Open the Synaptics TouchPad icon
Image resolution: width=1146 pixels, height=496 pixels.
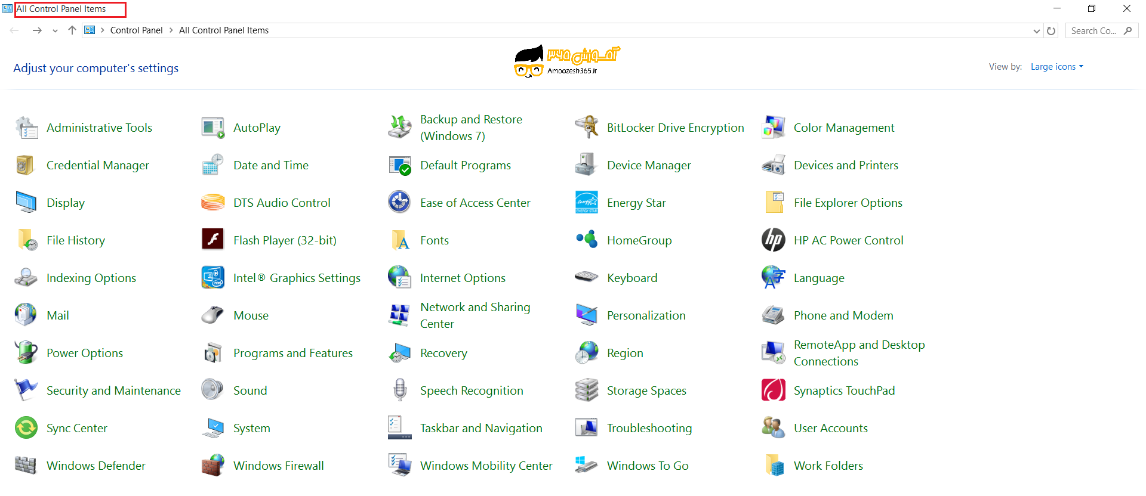(773, 390)
